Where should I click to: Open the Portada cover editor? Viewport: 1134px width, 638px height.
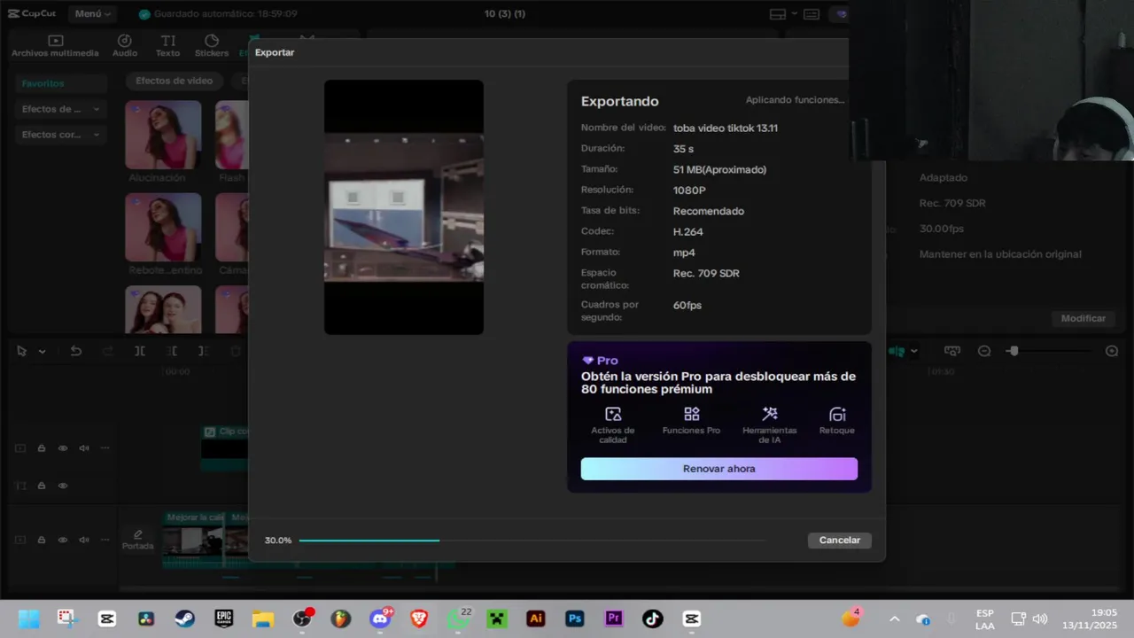coord(137,540)
